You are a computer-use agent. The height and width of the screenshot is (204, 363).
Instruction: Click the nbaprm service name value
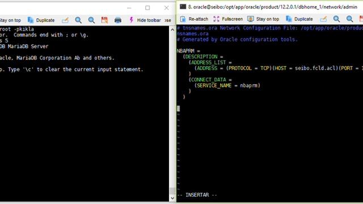248,86
